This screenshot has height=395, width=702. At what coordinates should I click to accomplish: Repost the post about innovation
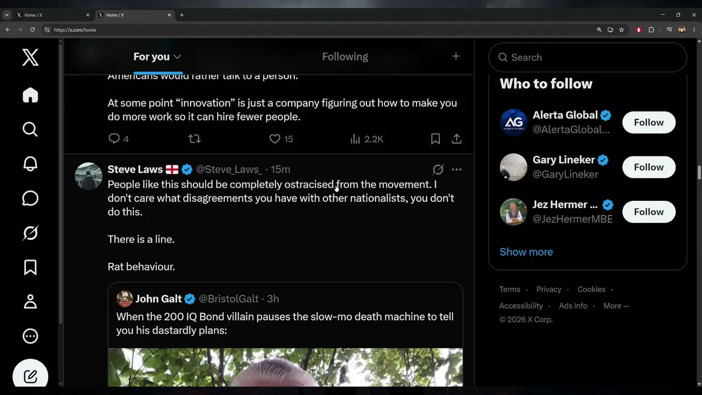coord(194,139)
